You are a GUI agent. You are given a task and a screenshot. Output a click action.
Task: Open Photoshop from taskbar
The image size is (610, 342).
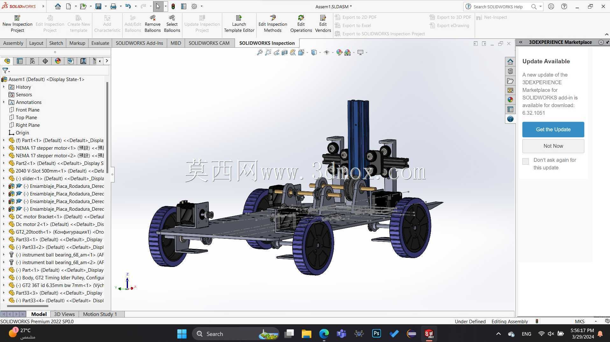[376, 334]
